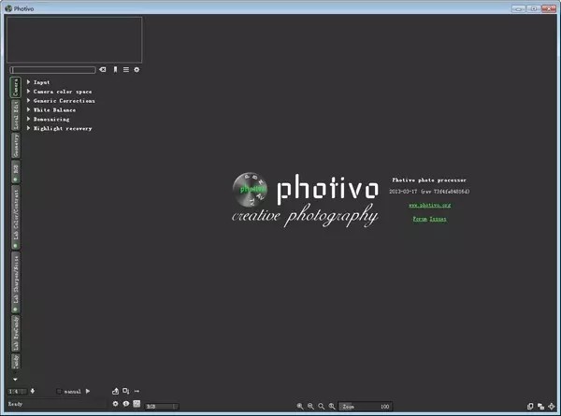Click the crosshair target icon bottom right

click(552, 407)
